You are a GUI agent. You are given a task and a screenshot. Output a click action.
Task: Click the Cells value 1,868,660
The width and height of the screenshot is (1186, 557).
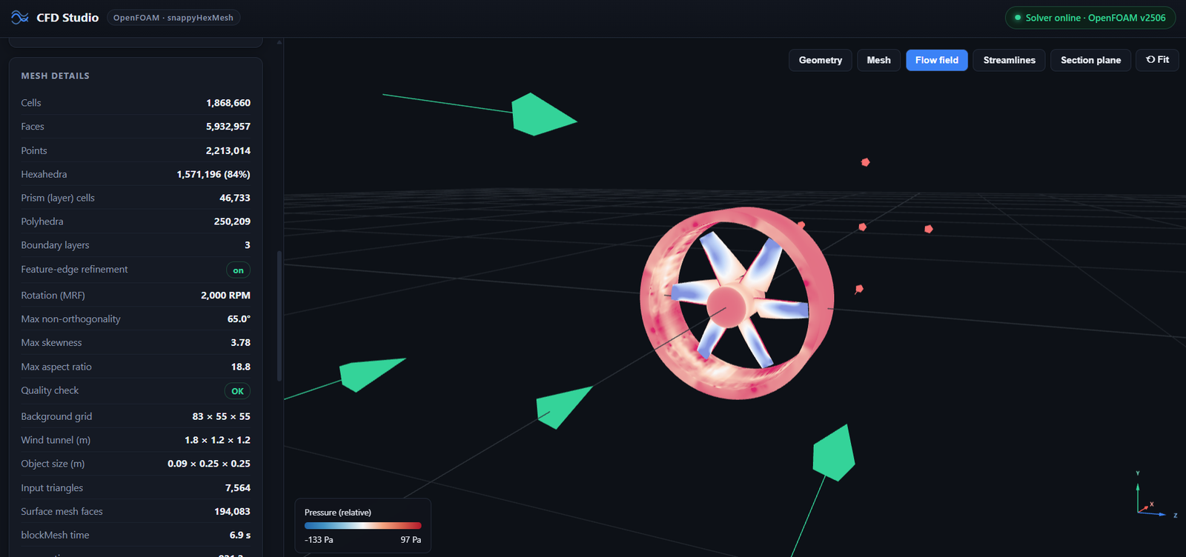click(228, 103)
